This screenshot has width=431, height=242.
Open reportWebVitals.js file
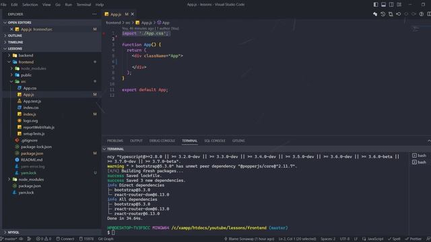pyautogui.click(x=38, y=127)
